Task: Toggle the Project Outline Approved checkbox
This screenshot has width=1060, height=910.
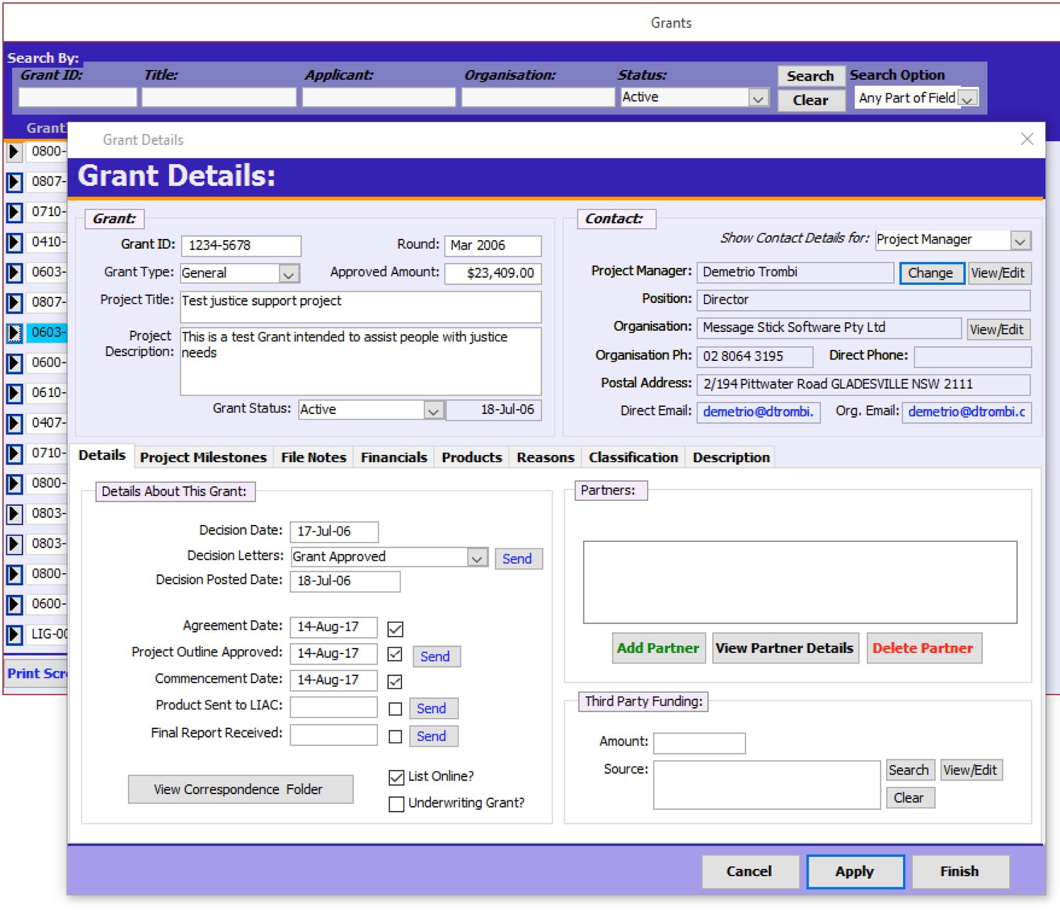Action: point(396,654)
